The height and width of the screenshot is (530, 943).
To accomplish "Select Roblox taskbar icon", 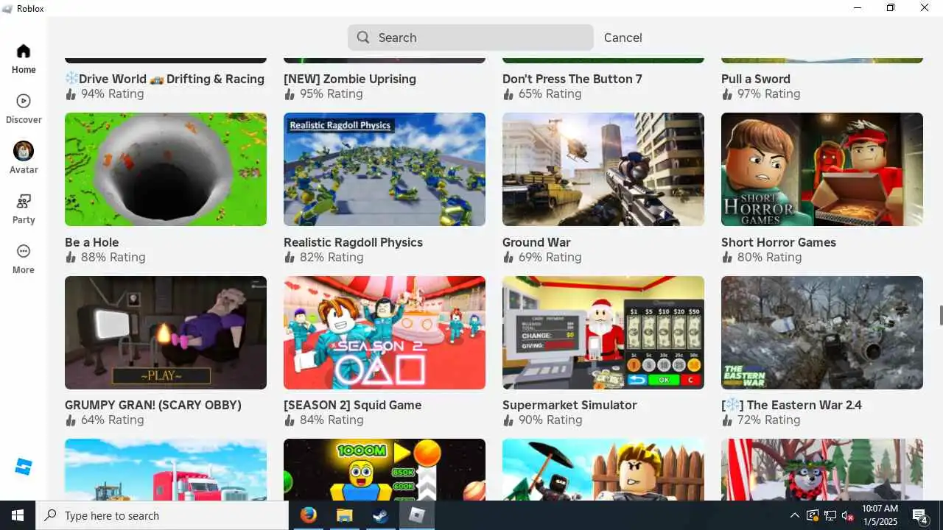I will (x=417, y=515).
